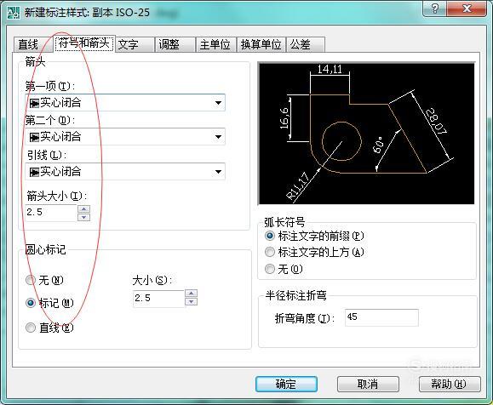The image size is (493, 405).
Task: Click the 折弯角度 input field
Action: click(381, 317)
